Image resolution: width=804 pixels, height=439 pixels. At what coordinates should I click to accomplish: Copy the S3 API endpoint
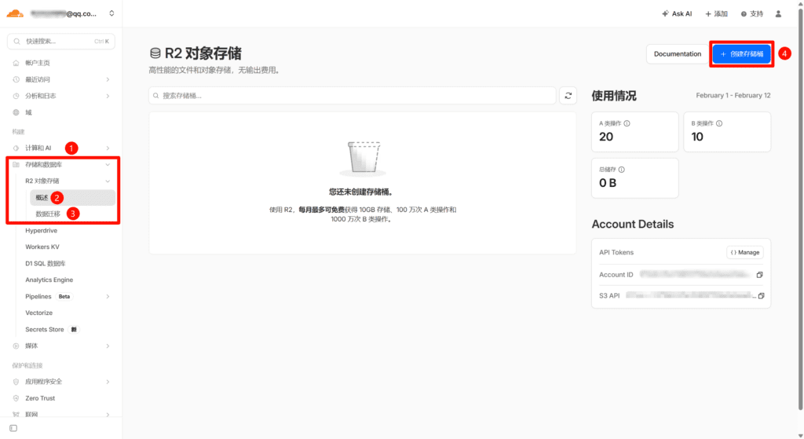(x=761, y=296)
